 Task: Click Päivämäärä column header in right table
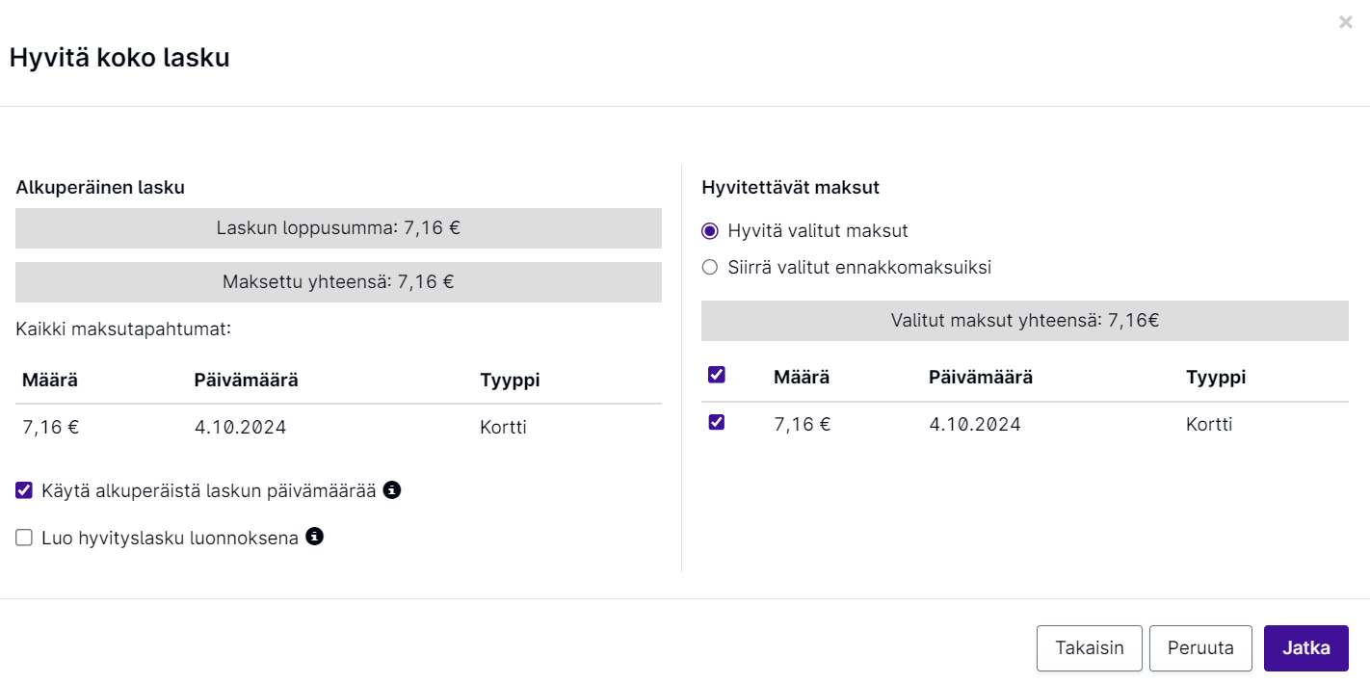[x=981, y=378]
